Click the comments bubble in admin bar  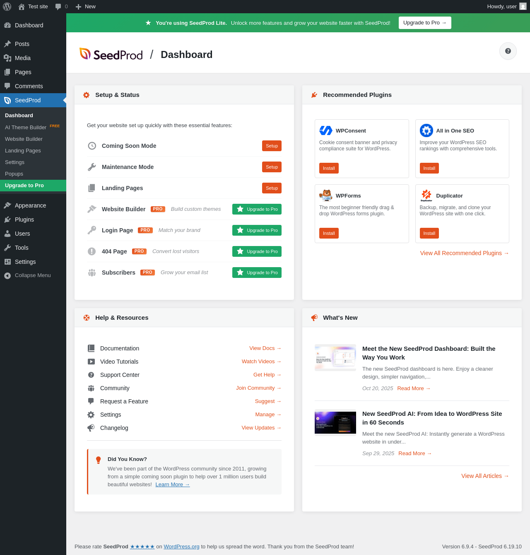[62, 7]
